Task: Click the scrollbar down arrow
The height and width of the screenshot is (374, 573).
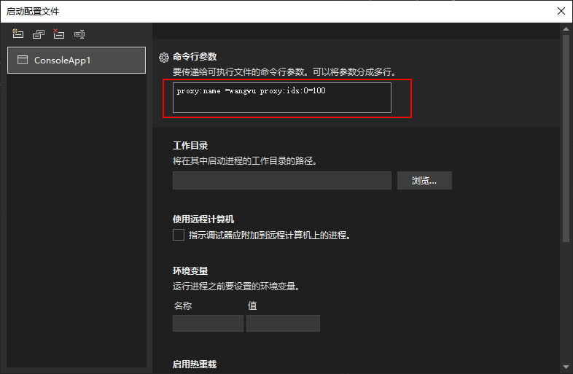Action: pyautogui.click(x=566, y=367)
